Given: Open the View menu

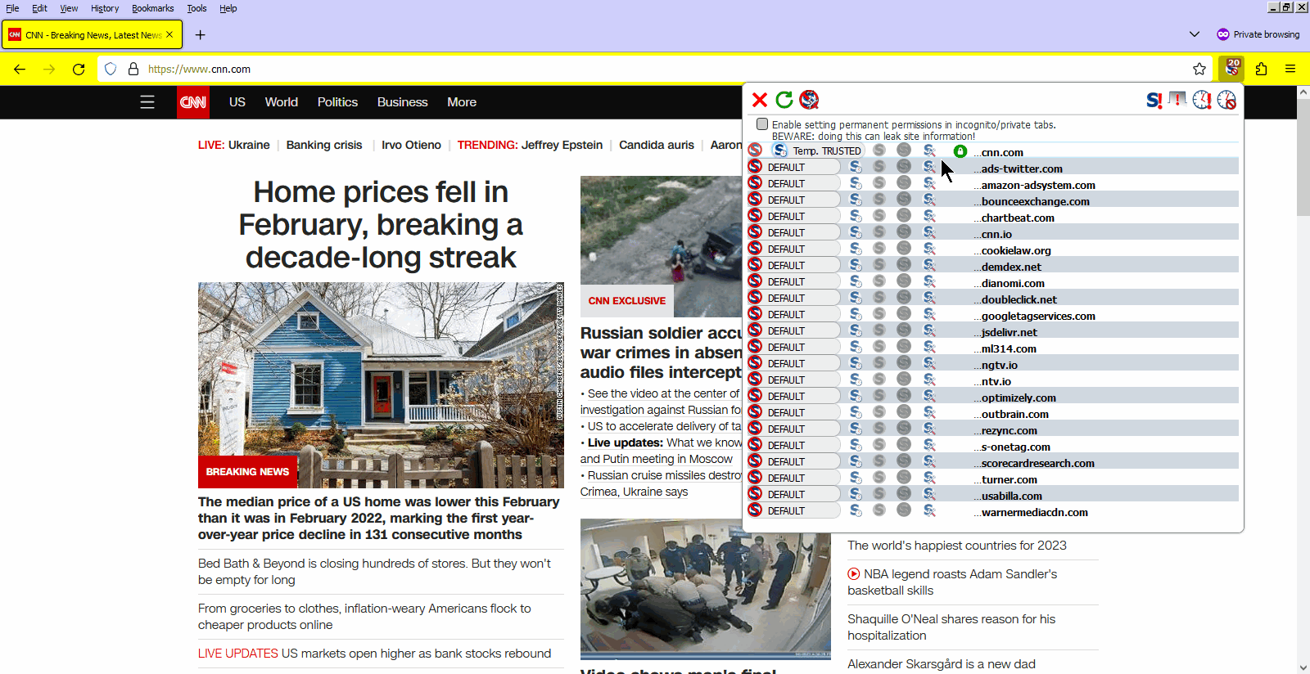Looking at the screenshot, I should 69,8.
